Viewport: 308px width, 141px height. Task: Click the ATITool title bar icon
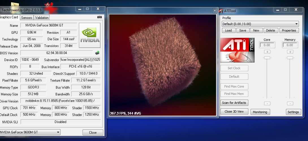point(221,11)
